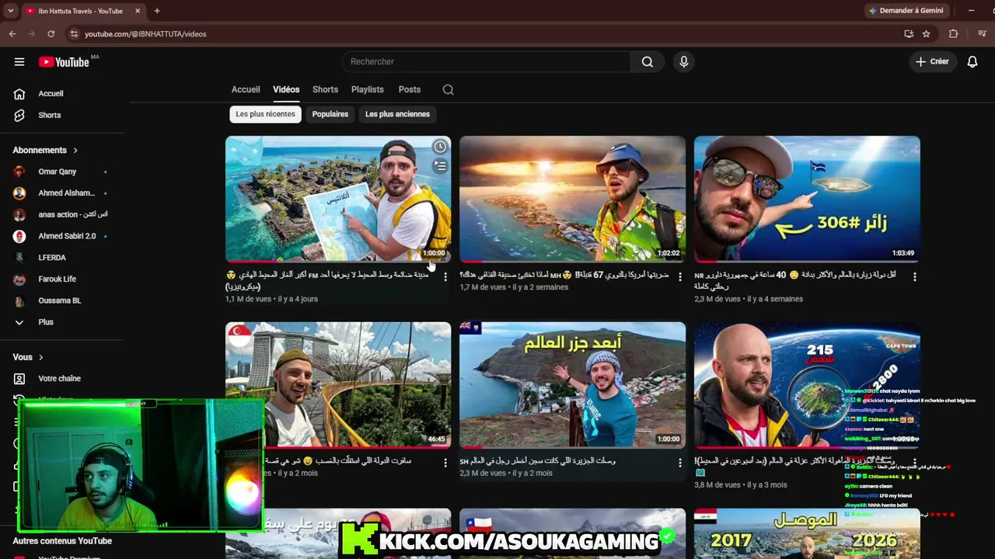The width and height of the screenshot is (995, 559).
Task: Open the thumbnail showing زائر #306
Action: point(807,200)
